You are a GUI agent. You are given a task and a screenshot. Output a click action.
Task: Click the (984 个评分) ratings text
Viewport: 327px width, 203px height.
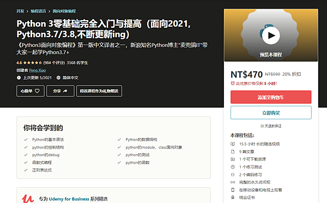(x=54, y=63)
